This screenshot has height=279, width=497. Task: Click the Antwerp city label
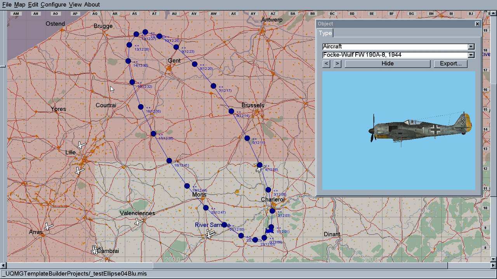coord(272,20)
